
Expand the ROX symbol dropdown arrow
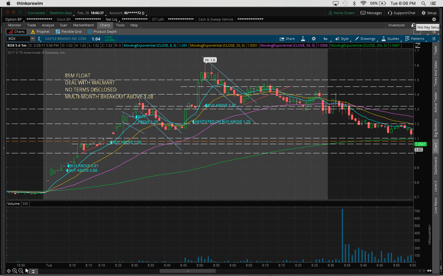(33, 39)
